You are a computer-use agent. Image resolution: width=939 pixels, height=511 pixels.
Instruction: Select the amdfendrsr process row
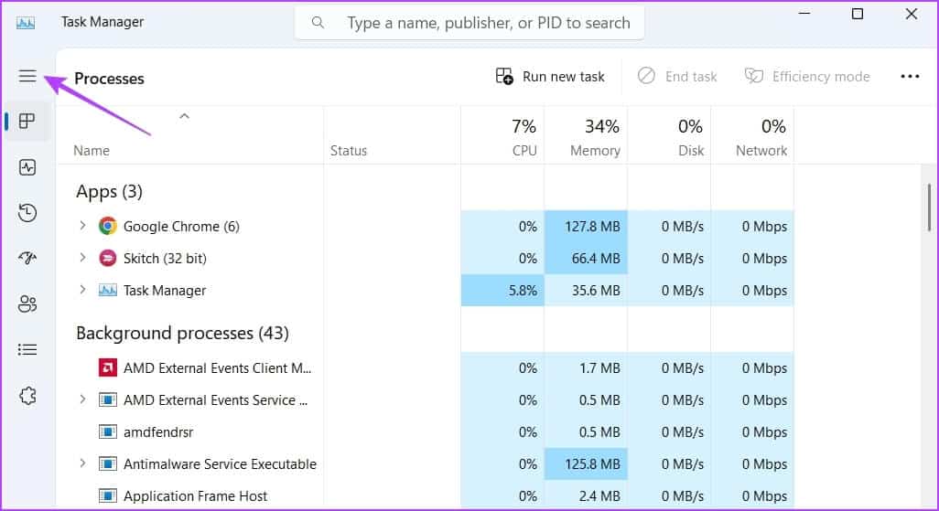[426, 432]
